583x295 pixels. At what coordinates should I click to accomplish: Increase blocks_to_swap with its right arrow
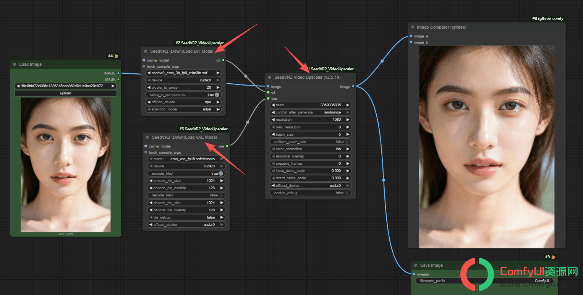tap(218, 88)
